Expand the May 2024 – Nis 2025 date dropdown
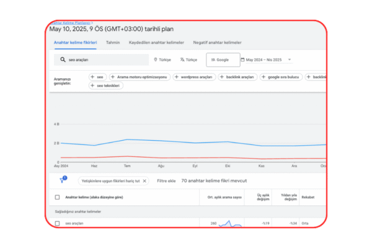 click(289, 60)
